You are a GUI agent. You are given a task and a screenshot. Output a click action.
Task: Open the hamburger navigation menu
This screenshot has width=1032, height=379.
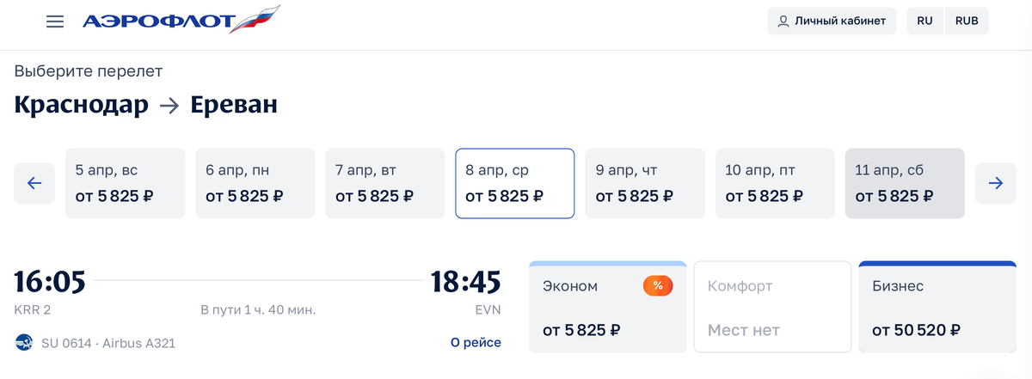pyautogui.click(x=55, y=21)
